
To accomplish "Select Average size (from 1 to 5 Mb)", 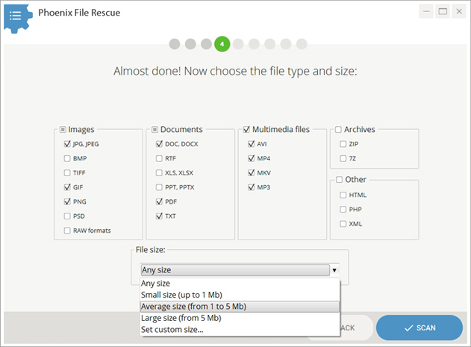I will 240,307.
